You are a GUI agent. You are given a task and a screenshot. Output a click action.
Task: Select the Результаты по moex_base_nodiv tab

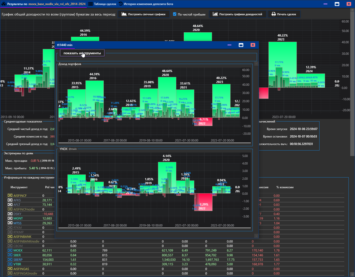click(x=43, y=4)
